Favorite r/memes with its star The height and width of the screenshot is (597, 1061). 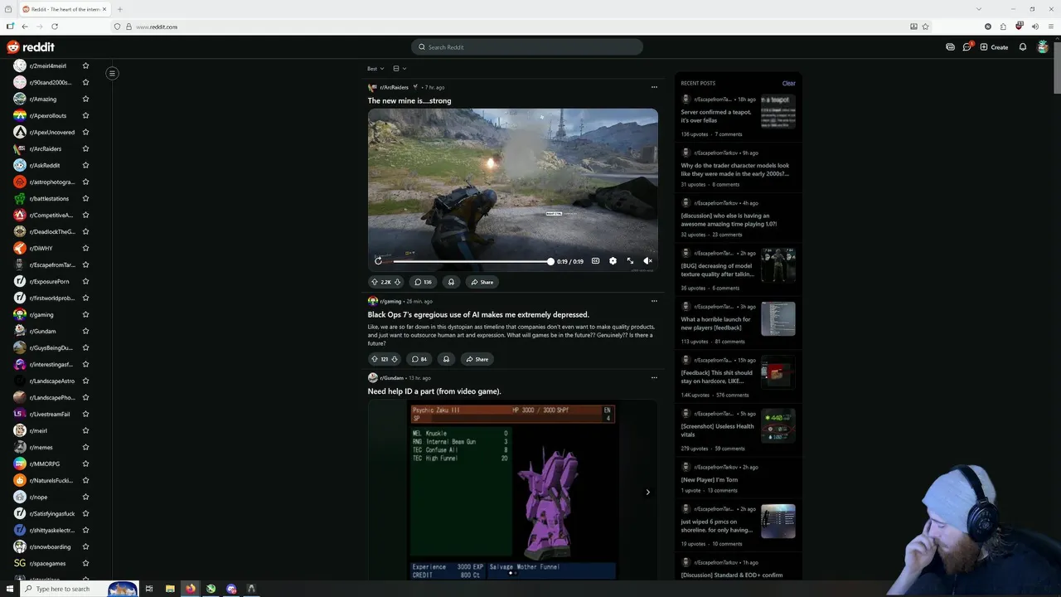tap(85, 447)
